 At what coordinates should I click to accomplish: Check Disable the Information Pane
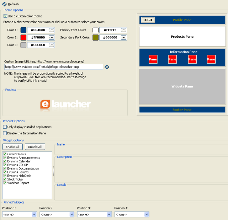5,133
